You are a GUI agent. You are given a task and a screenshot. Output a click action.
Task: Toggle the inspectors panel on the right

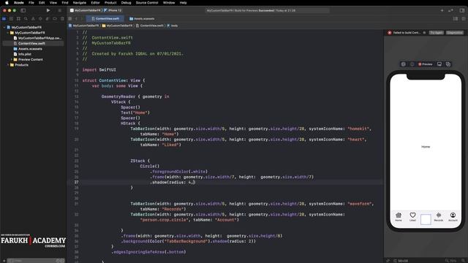(462, 10)
